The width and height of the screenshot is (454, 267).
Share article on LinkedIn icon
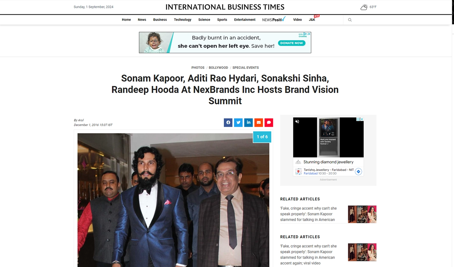click(248, 122)
